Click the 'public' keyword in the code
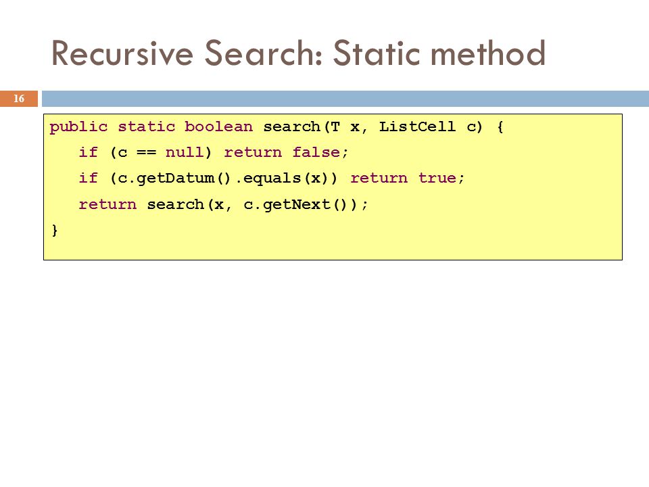649x487 pixels. point(78,126)
